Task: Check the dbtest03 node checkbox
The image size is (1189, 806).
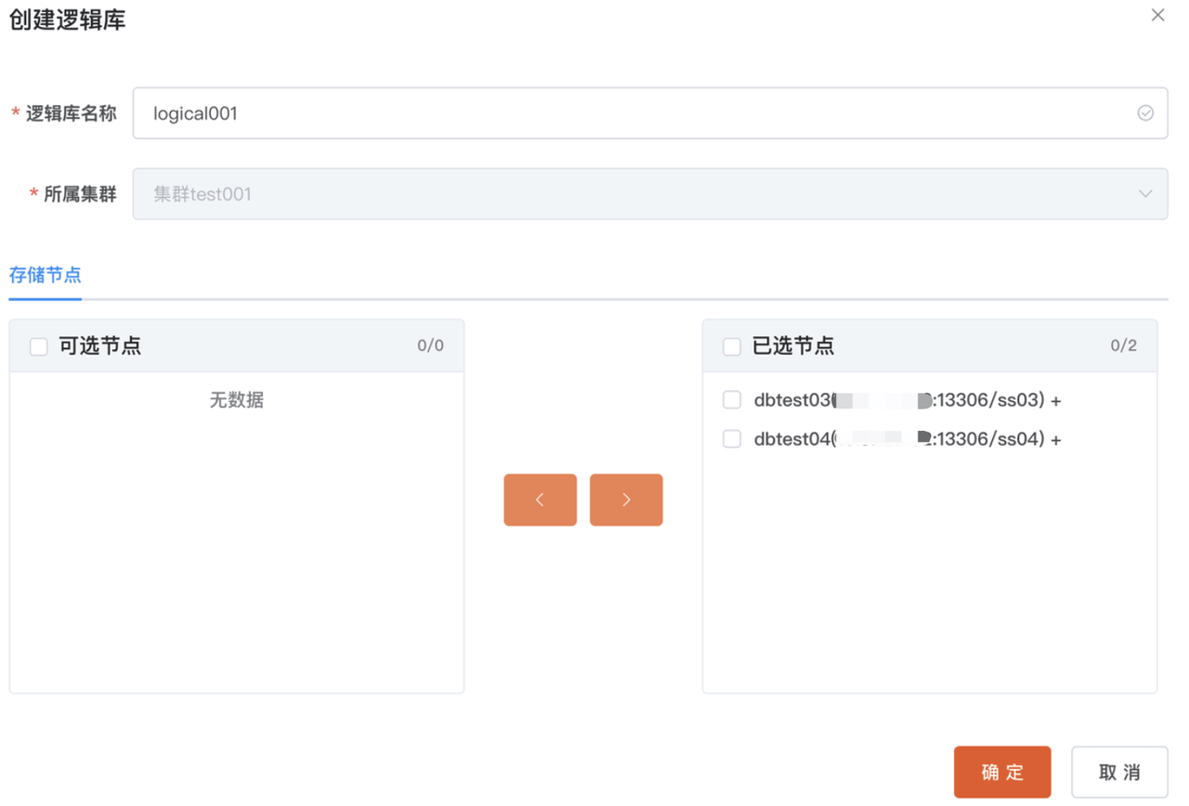Action: point(732,400)
